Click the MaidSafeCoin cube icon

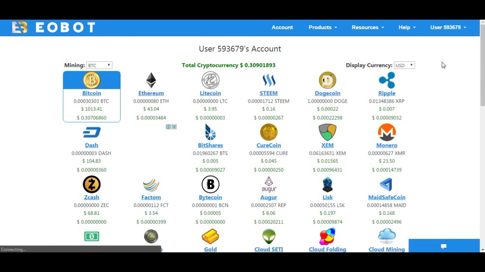[x=386, y=184]
